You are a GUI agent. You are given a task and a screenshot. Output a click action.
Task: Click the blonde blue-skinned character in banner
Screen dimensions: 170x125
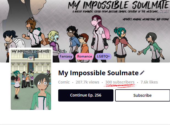point(55,42)
